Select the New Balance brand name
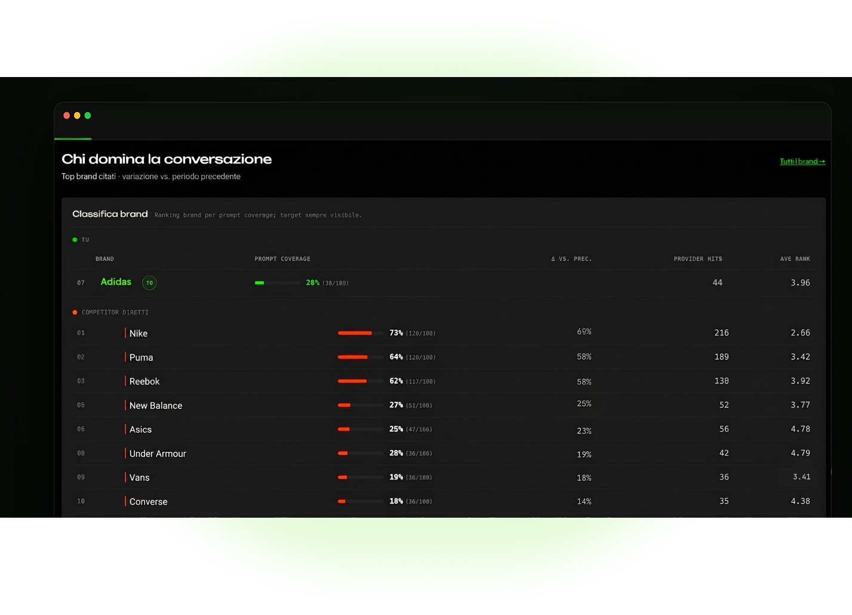852x615 pixels. (156, 405)
